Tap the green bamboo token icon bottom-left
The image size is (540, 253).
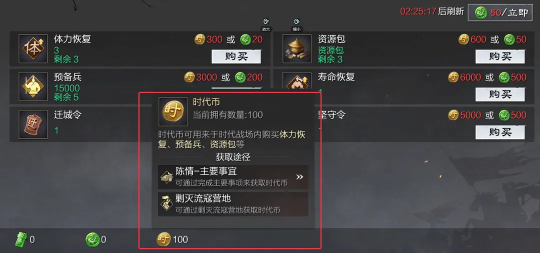click(21, 239)
